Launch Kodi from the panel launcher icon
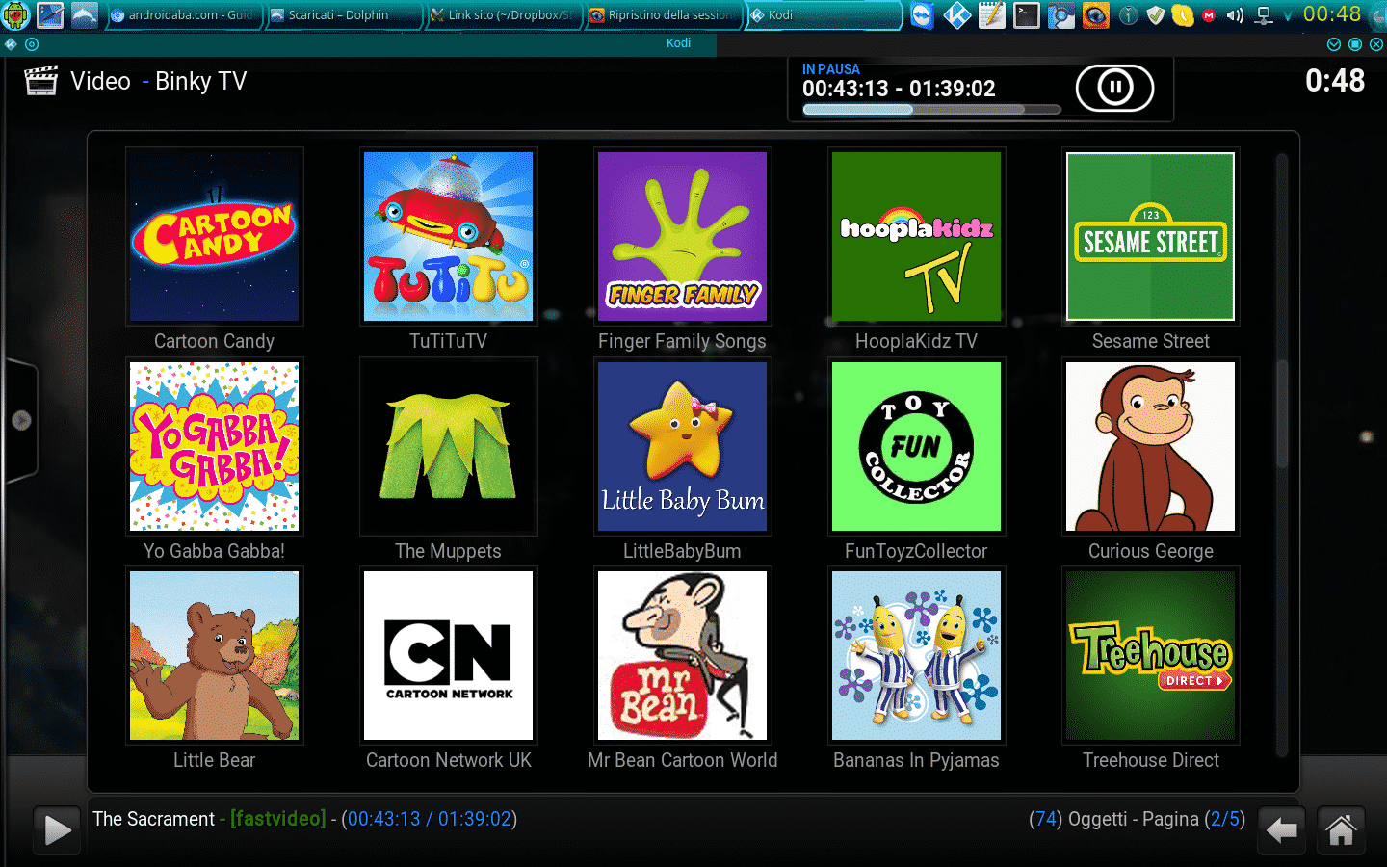 [x=956, y=15]
